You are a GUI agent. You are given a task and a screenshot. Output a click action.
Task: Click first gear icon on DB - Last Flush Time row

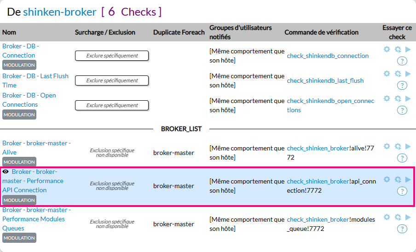(387, 74)
